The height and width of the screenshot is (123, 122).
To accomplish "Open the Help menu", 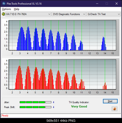I will coord(17,9).
